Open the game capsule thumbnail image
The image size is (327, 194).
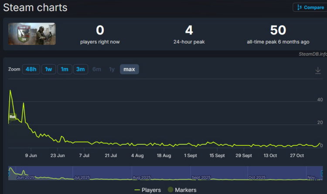[x=32, y=34]
